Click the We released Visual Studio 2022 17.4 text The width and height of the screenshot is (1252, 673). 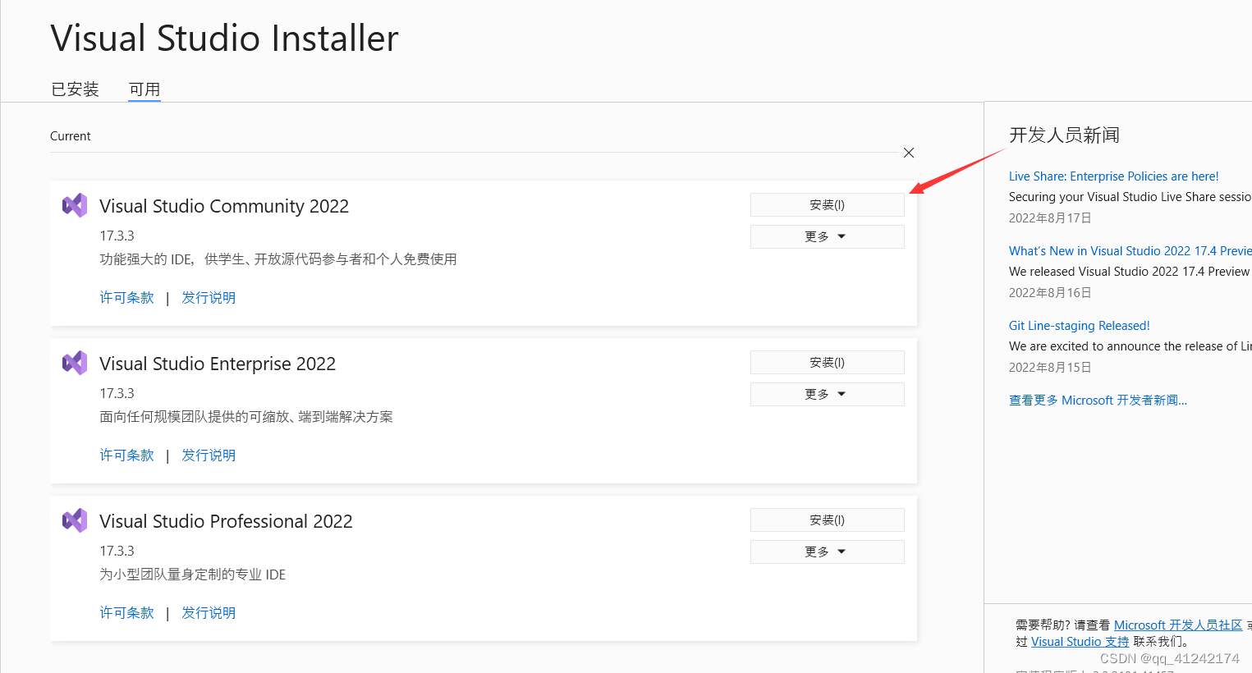(1130, 272)
